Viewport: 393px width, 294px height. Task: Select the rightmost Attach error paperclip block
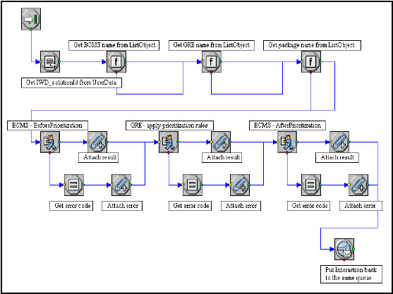pos(358,185)
